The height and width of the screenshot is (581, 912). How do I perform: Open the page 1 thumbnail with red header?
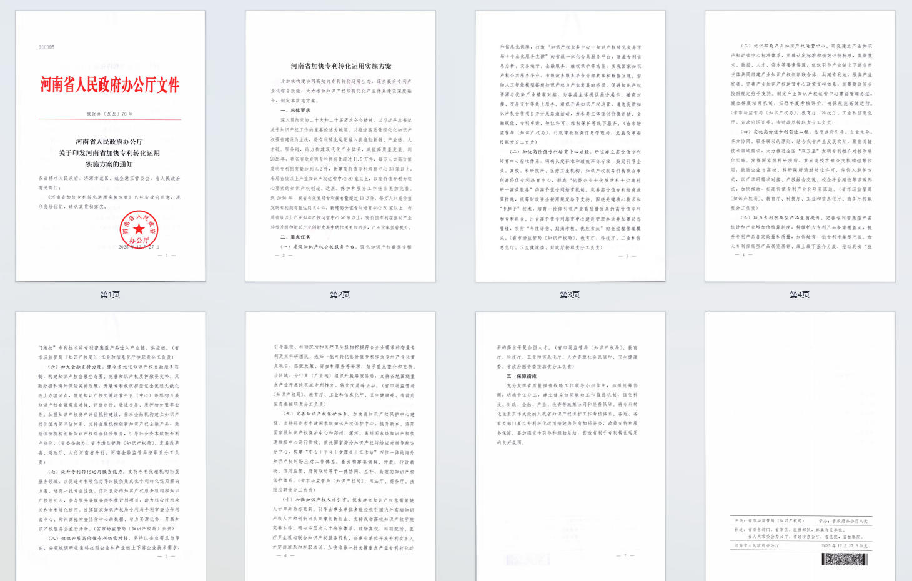click(x=111, y=146)
